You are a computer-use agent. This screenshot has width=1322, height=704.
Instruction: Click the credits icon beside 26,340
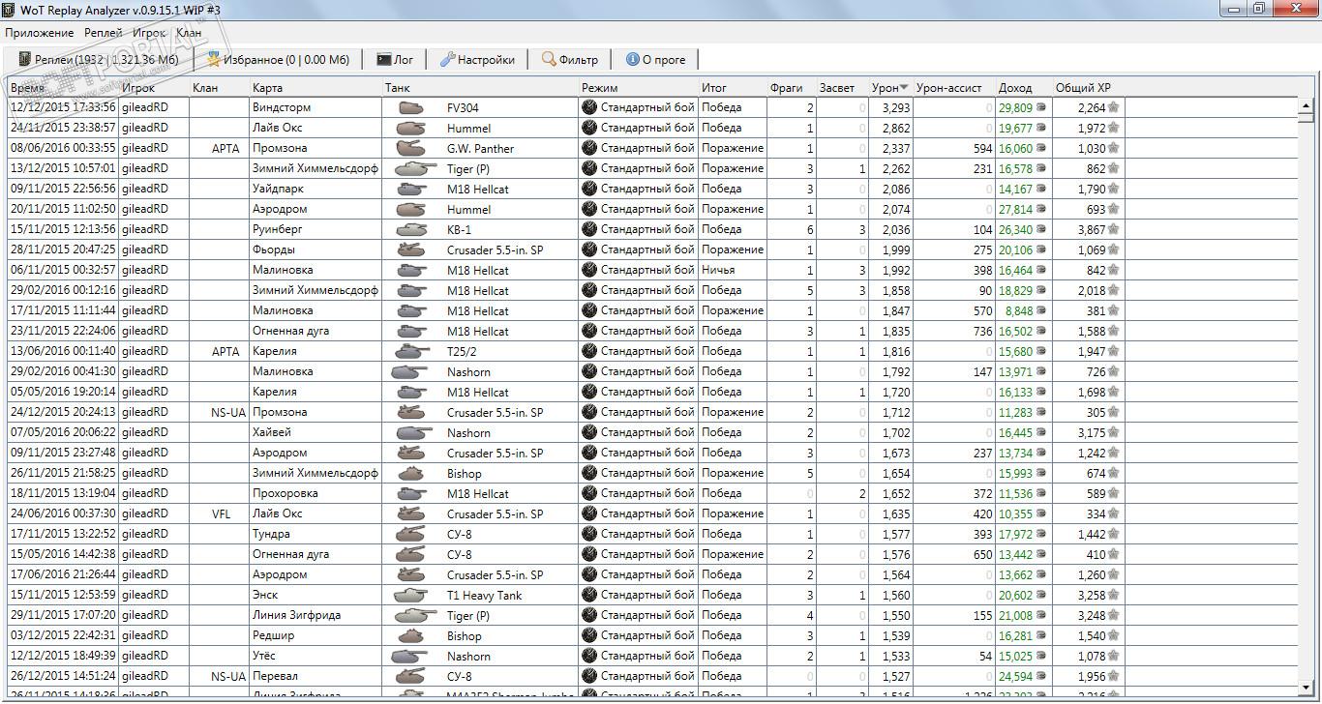[x=1041, y=230]
